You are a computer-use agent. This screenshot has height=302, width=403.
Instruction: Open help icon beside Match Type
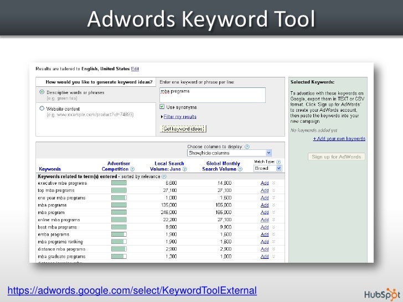(278, 162)
